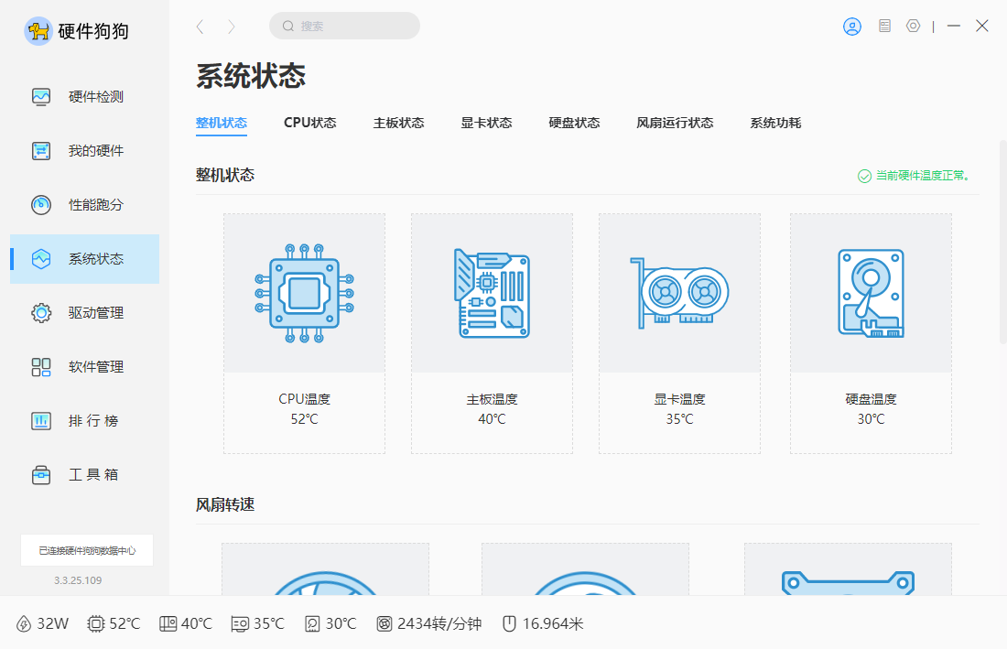Viewport: 1007px width, 649px height.
Task: Click the third bracket thumbnail under 风扇转速
Action: 848,569
